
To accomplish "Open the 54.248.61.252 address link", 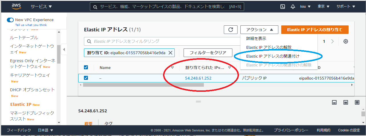I will tap(198, 78).
